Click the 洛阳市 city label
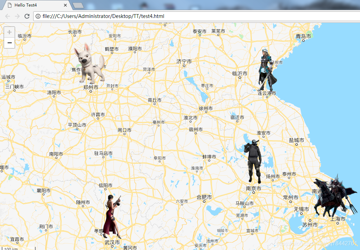 click(54, 93)
